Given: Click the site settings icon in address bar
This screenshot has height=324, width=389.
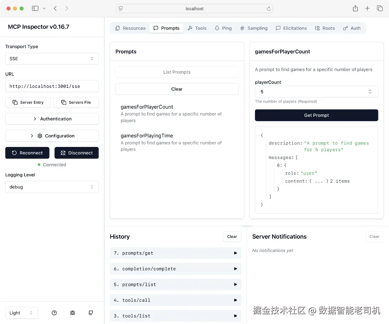Looking at the screenshot, I should (x=121, y=9).
